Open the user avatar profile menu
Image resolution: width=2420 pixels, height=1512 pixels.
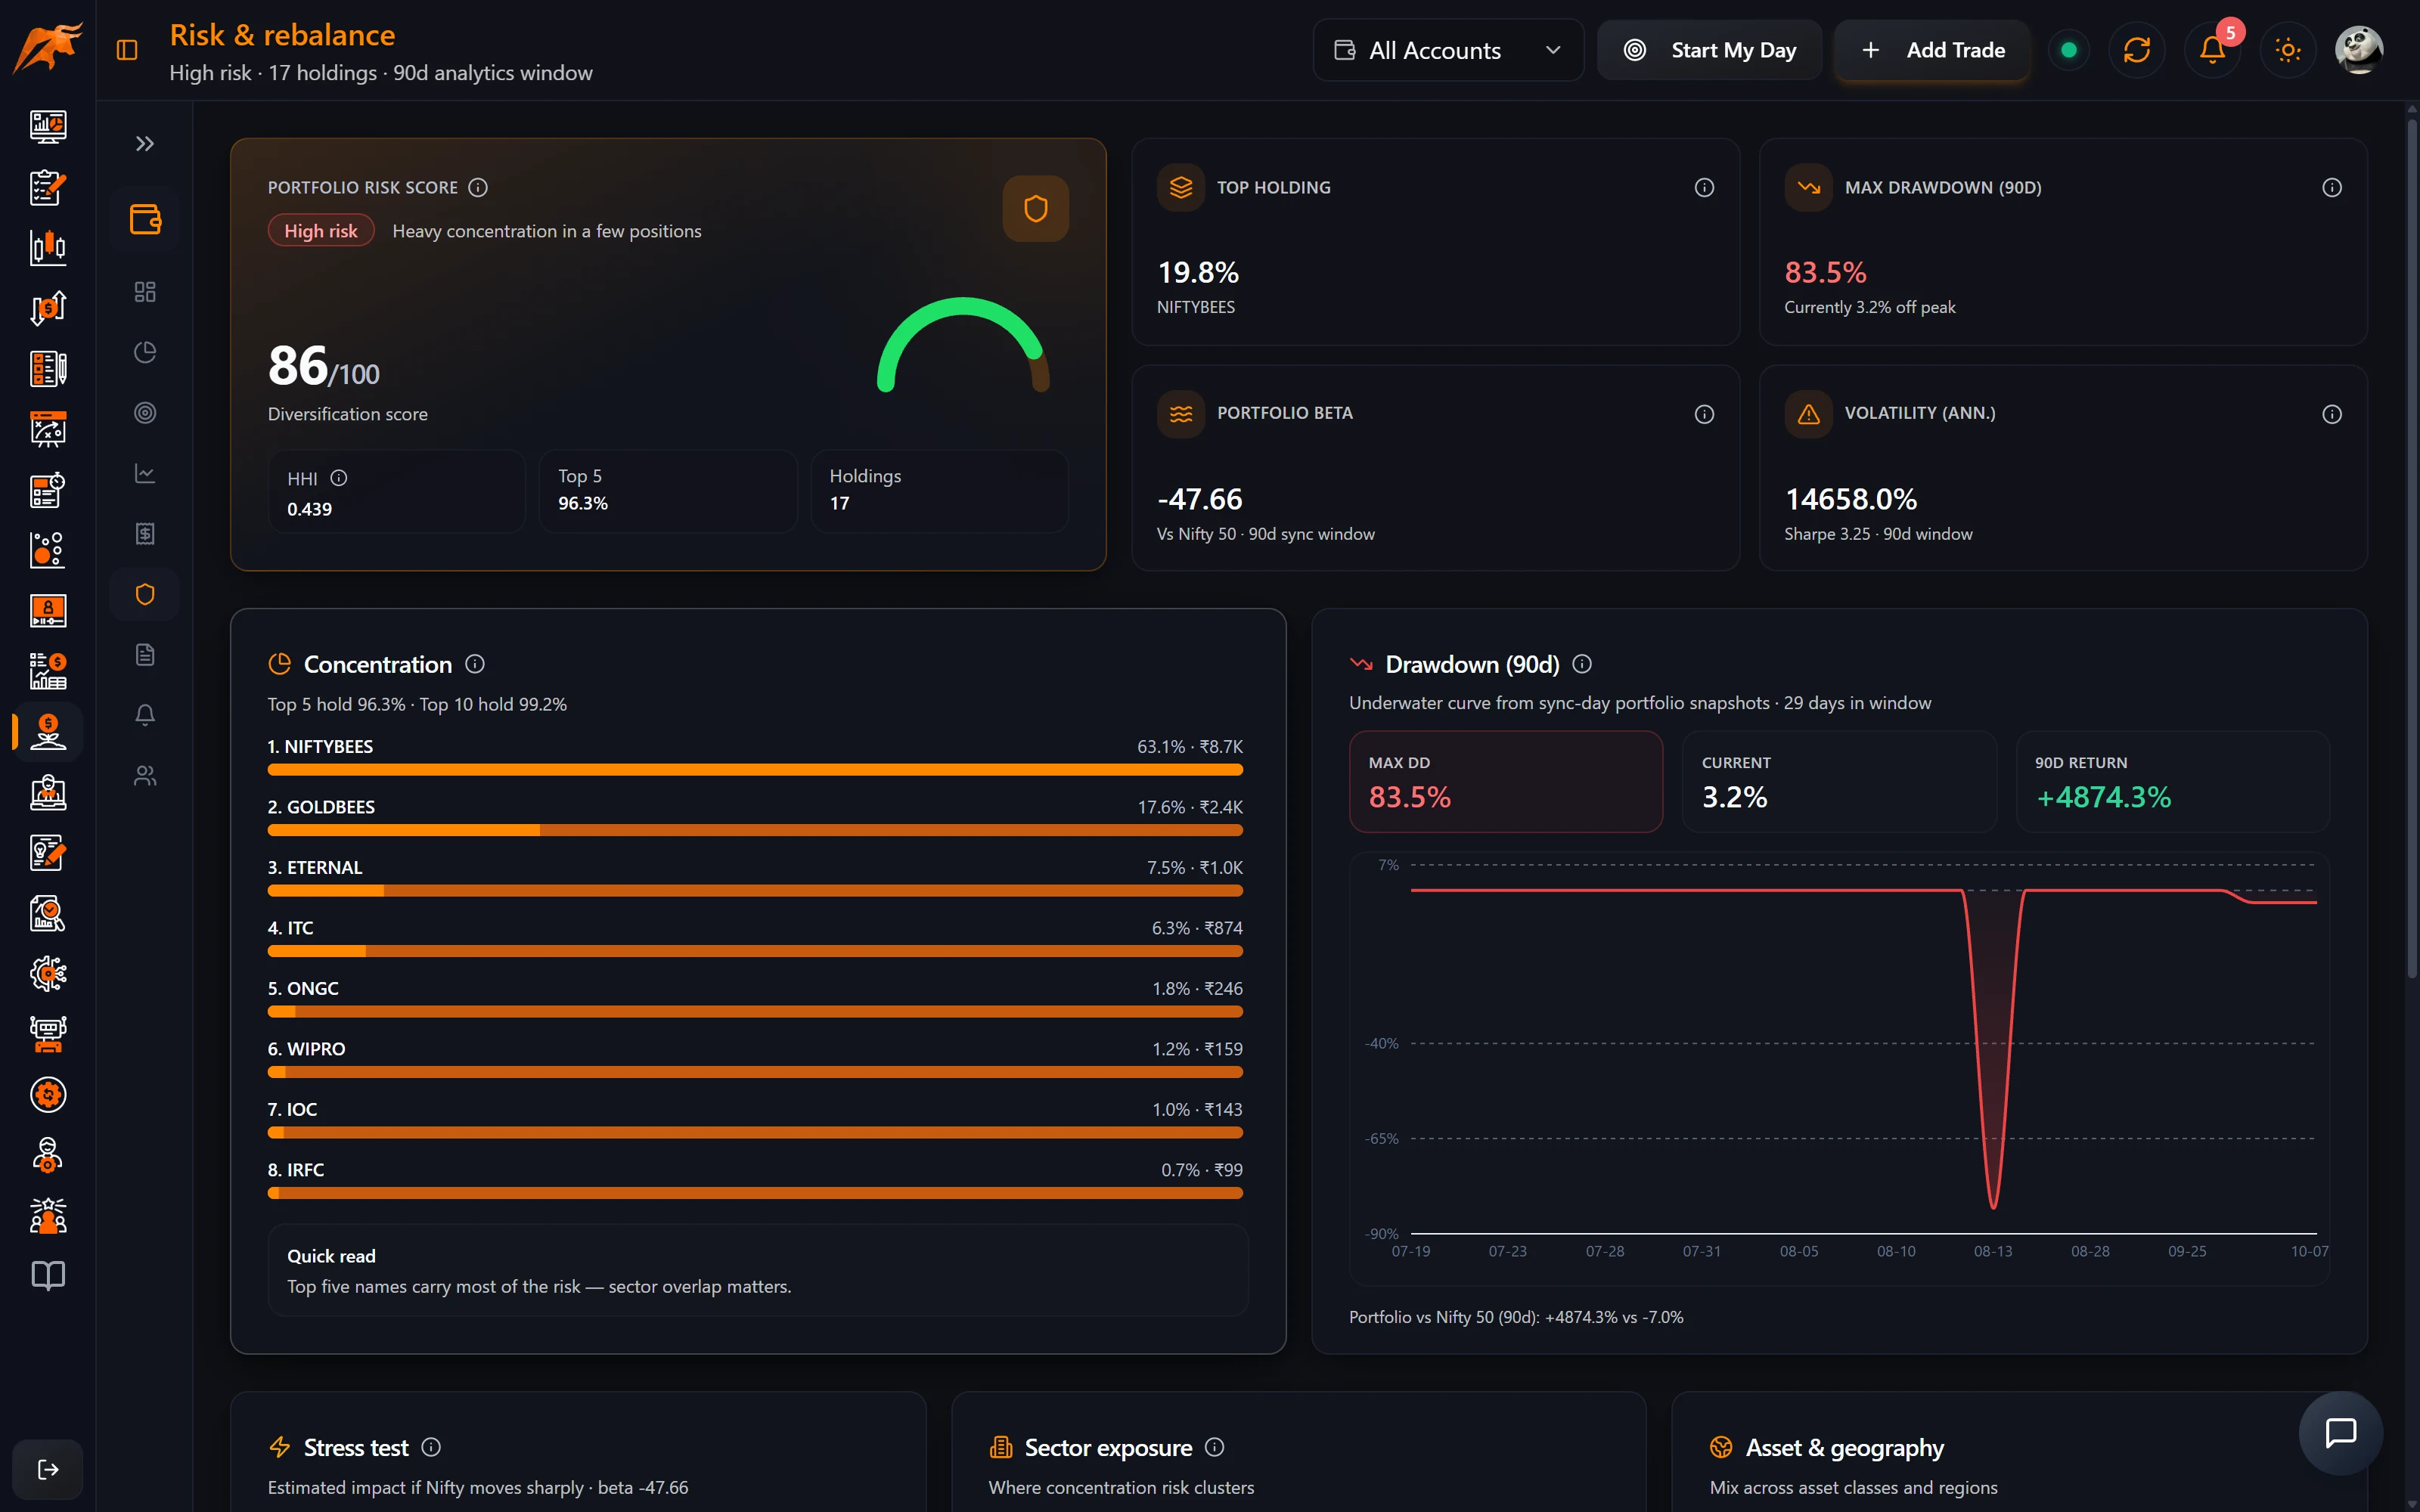pyautogui.click(x=2358, y=50)
